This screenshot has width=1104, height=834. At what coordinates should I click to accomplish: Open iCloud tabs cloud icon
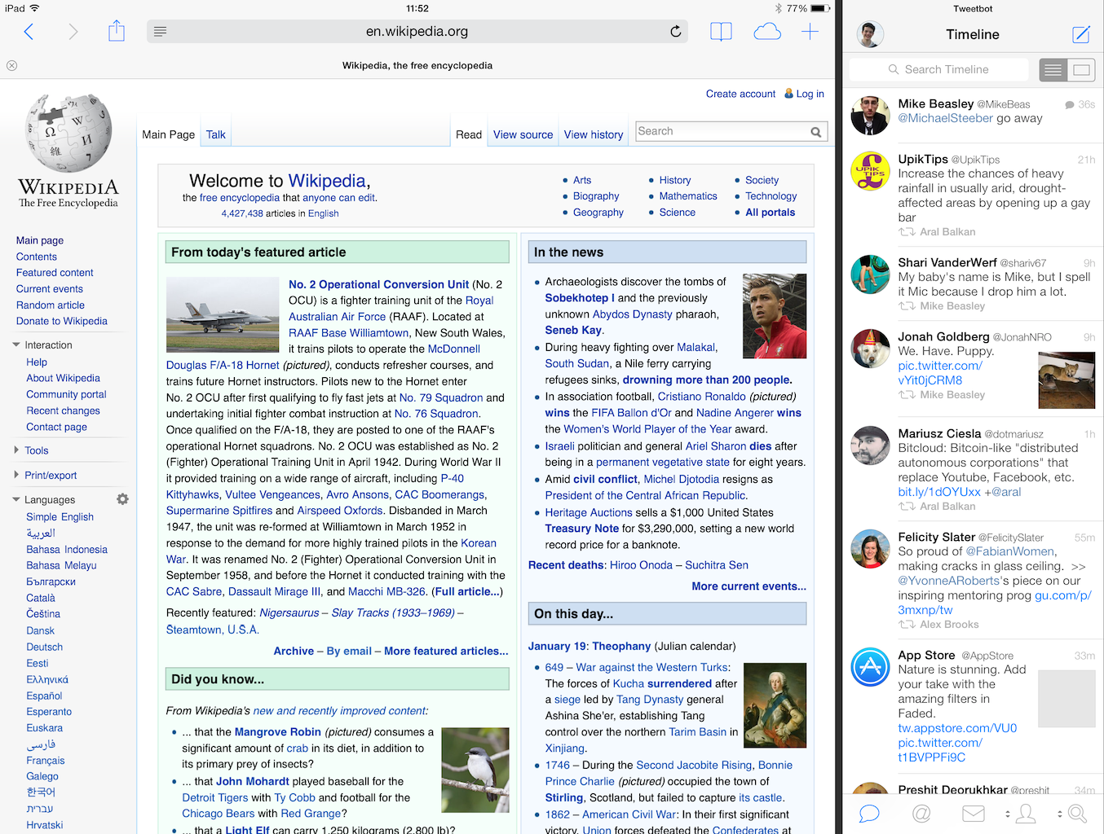767,32
